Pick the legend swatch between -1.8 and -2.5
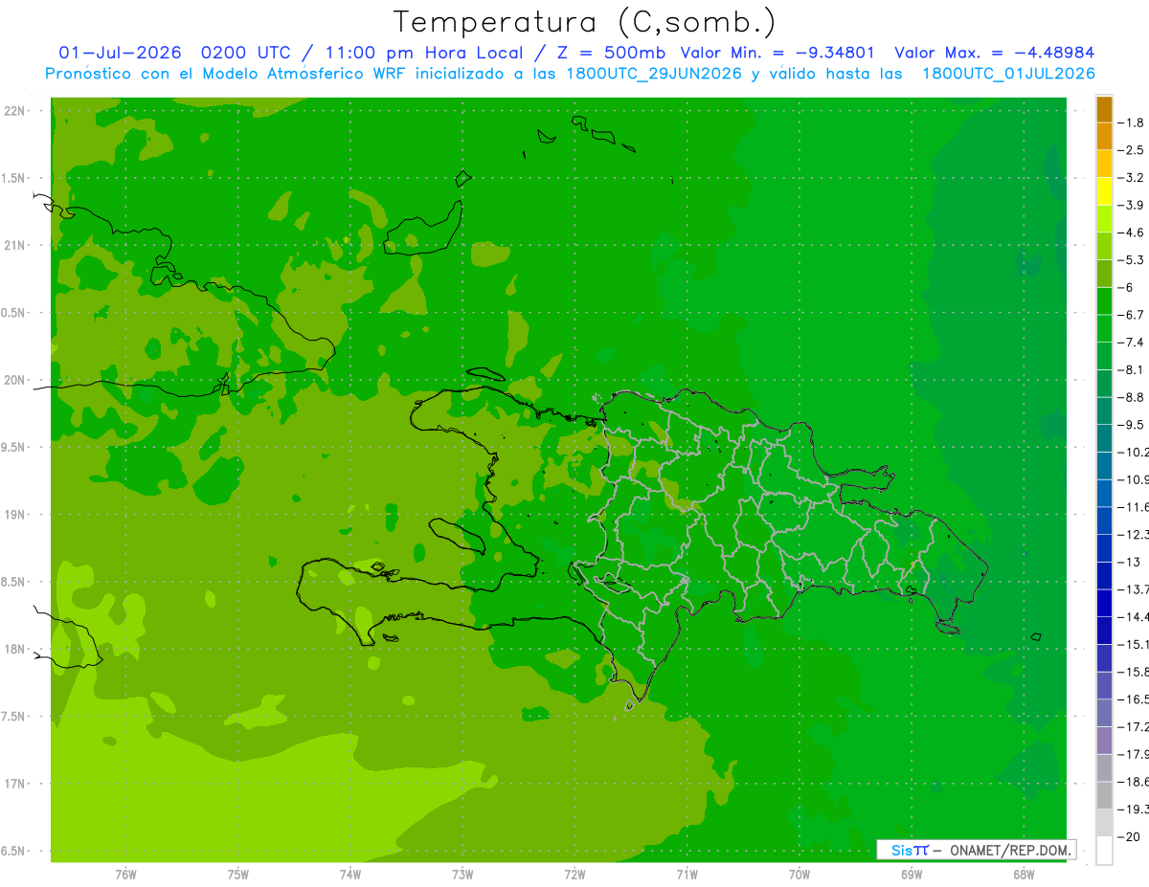1149x887 pixels. coord(1104,137)
